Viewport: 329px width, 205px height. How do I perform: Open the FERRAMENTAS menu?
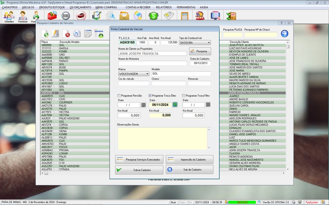coord(186,7)
